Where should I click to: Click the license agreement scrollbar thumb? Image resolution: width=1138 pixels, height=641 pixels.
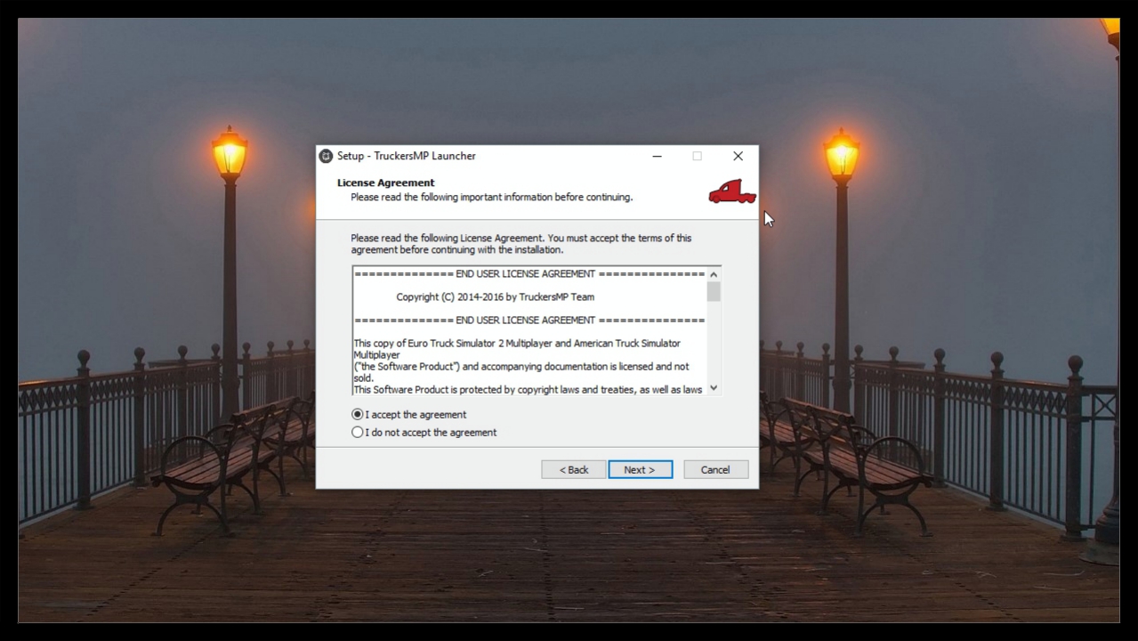click(714, 292)
